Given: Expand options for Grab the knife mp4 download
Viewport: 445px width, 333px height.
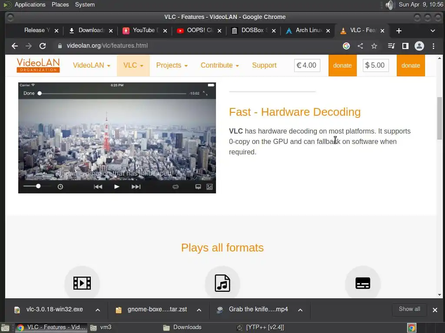Looking at the screenshot, I should pos(300,310).
